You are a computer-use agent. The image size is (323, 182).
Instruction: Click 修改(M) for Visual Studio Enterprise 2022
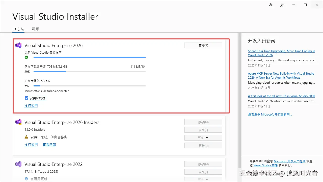coord(203,164)
